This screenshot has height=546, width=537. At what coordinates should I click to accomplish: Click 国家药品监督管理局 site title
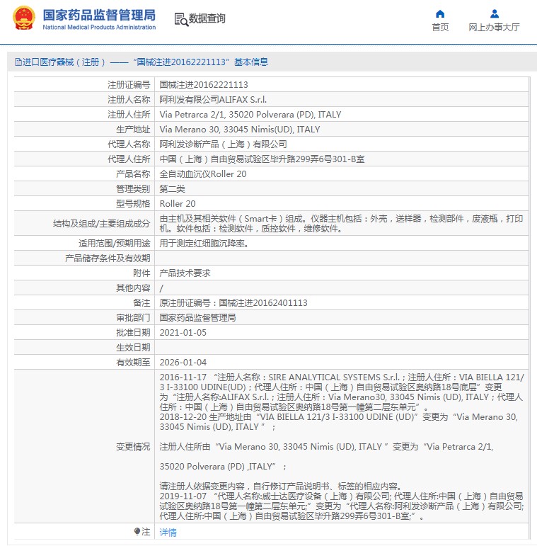click(x=99, y=15)
